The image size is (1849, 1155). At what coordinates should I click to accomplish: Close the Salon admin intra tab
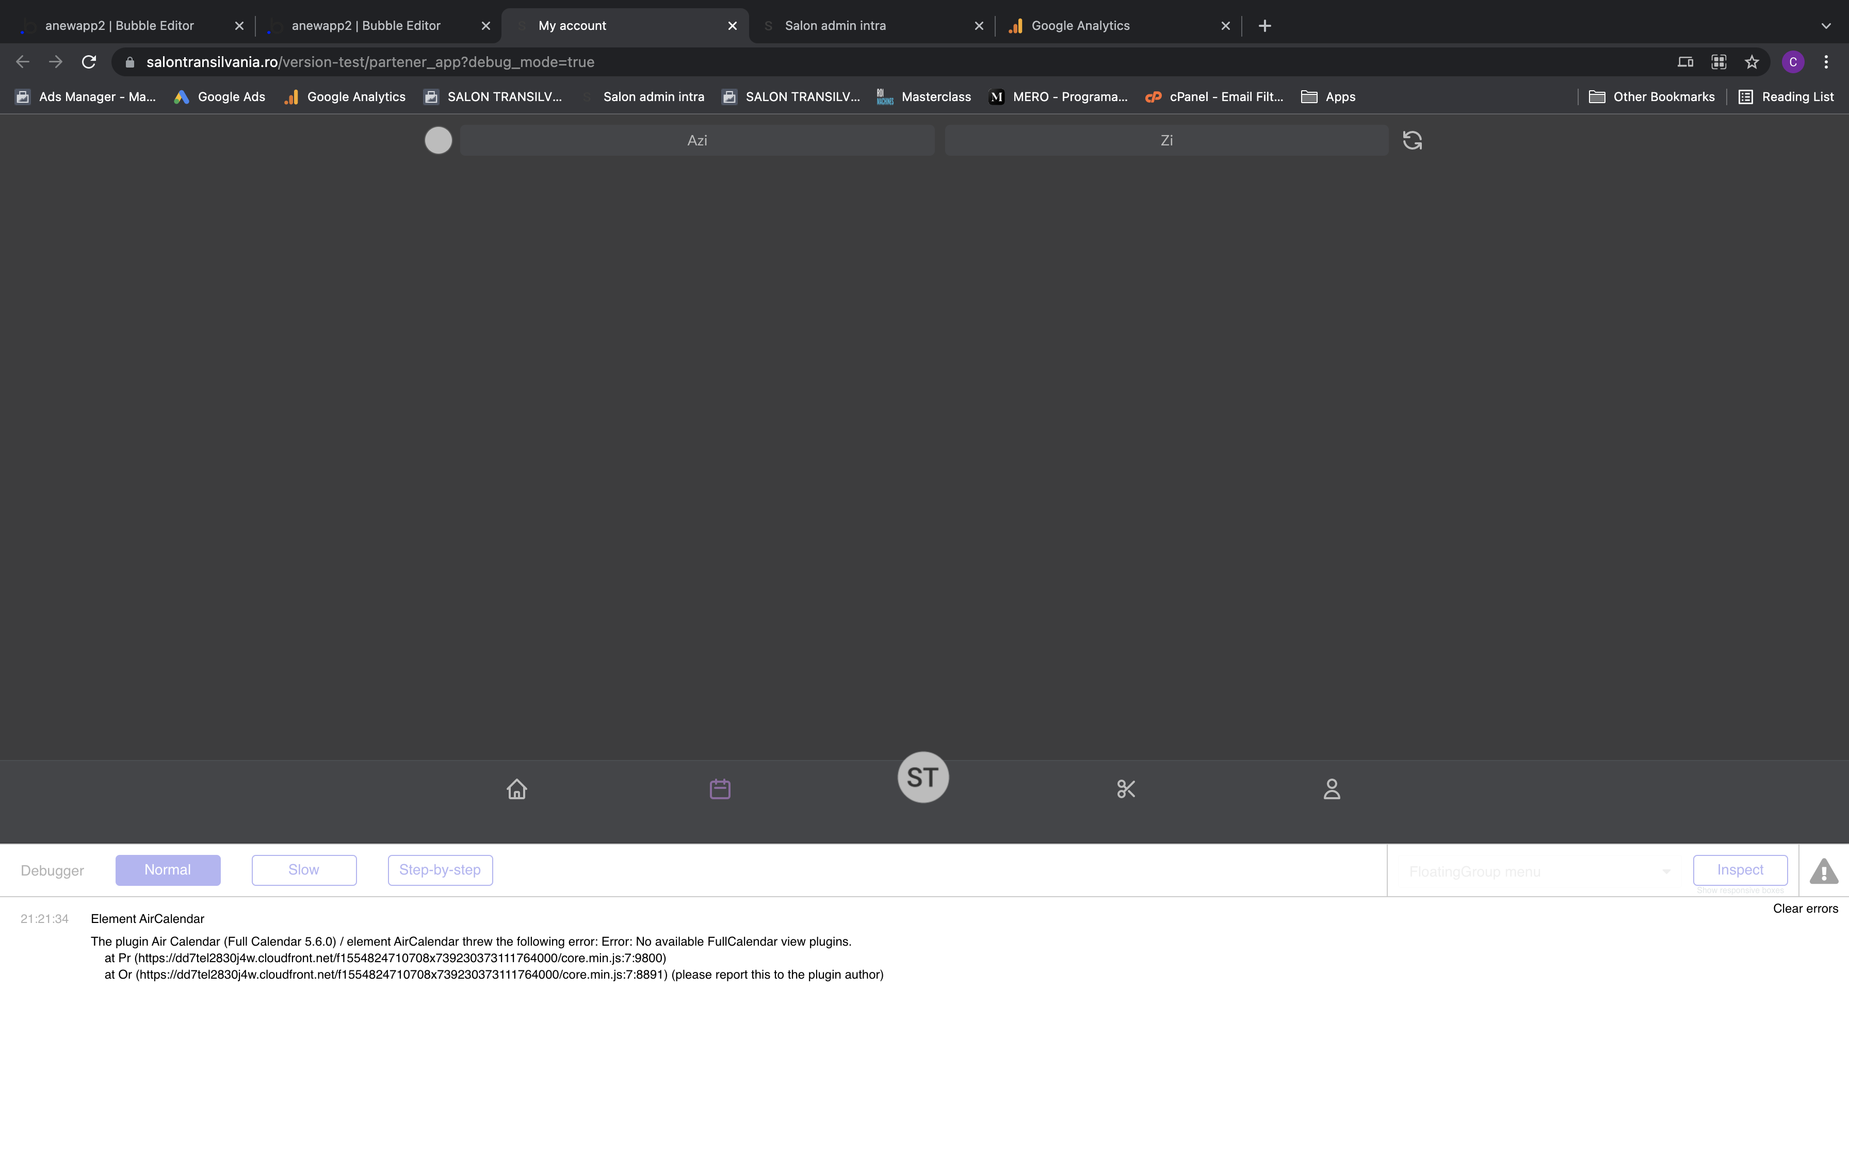click(x=979, y=25)
